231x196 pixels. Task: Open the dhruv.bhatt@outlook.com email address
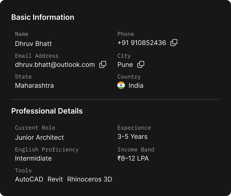click(55, 65)
